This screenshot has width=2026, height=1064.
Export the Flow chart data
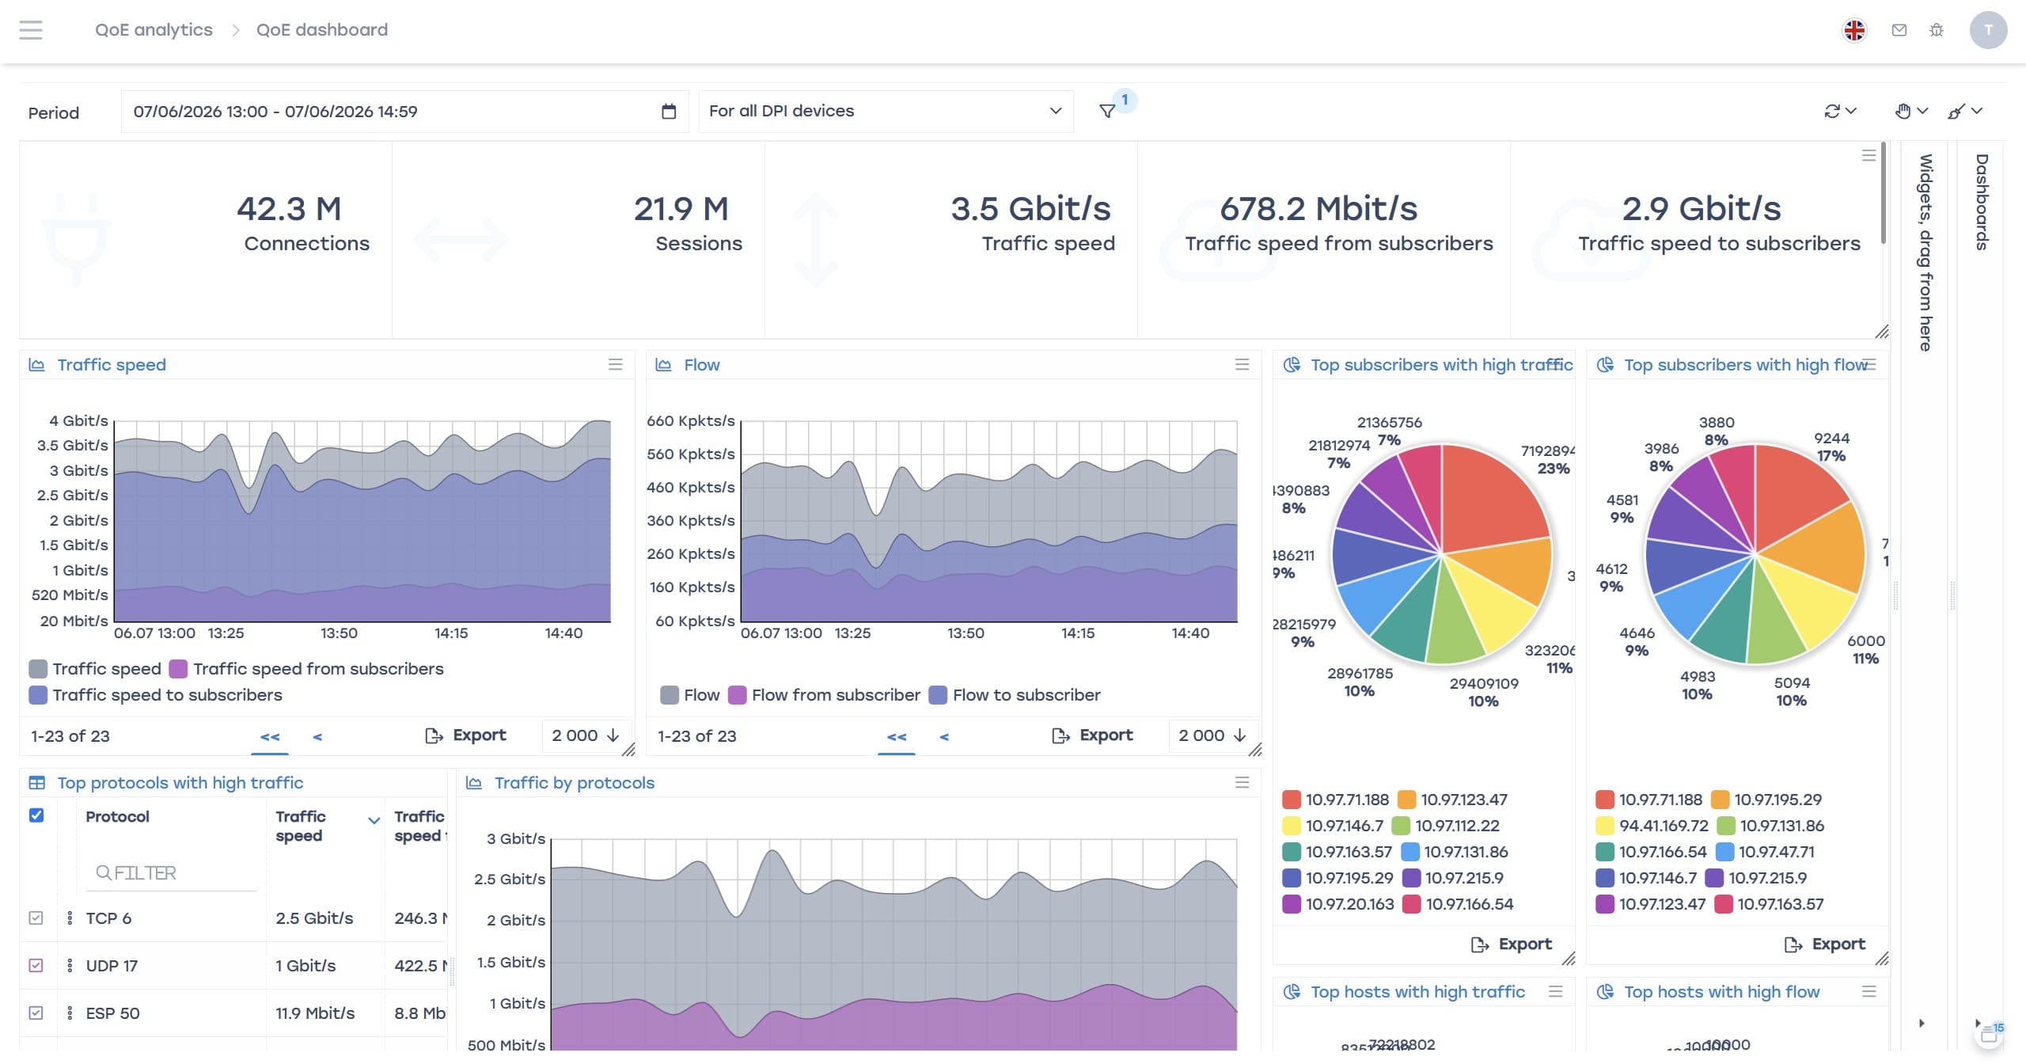coord(1092,735)
